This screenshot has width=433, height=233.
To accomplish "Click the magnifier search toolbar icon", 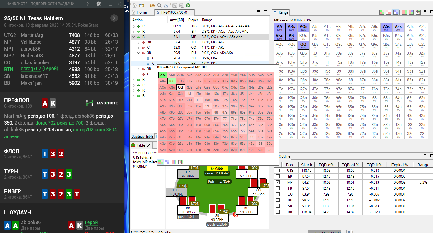I will [159, 5].
